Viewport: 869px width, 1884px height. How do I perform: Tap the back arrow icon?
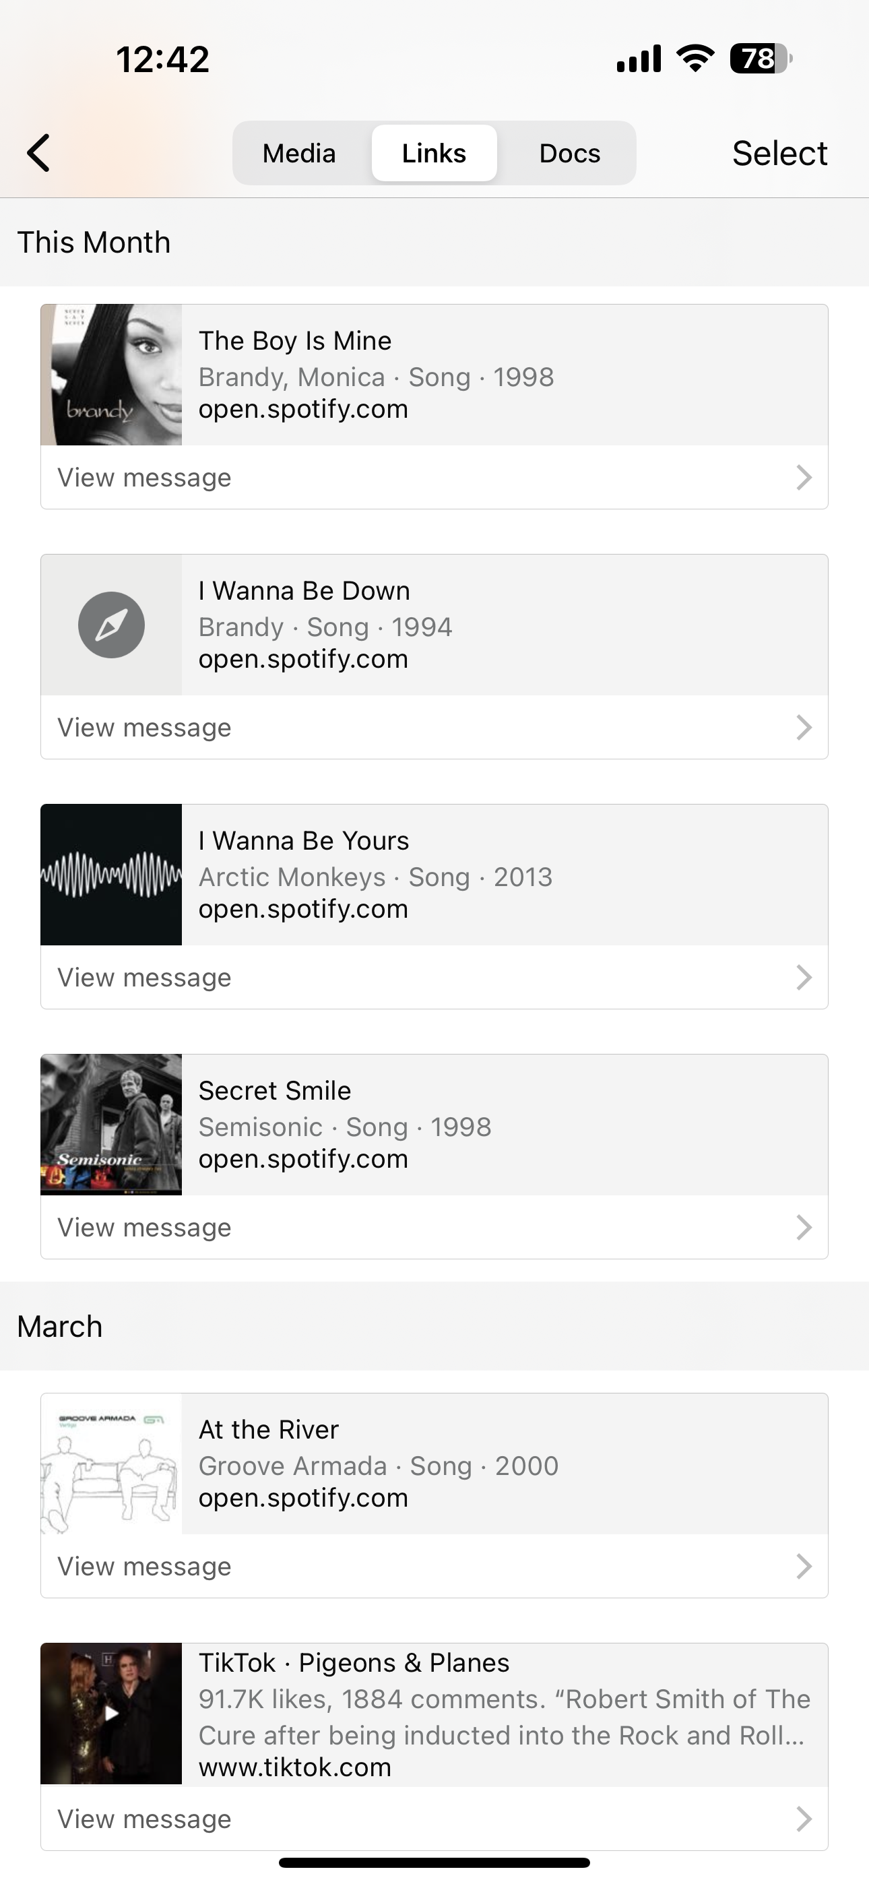pos(39,153)
